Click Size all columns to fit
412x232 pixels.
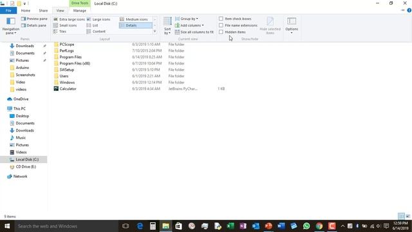[x=194, y=32]
